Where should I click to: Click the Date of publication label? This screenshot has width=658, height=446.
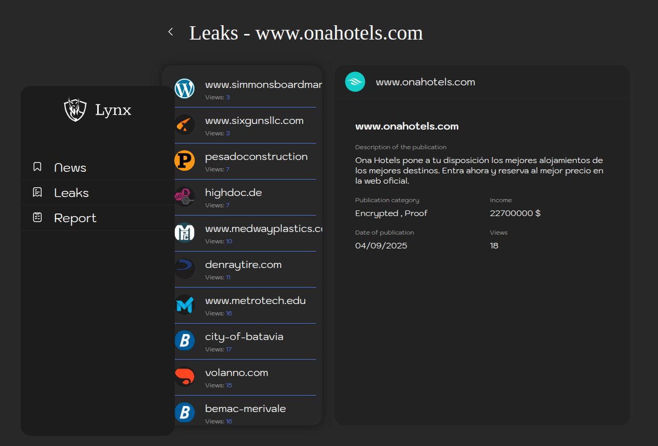[385, 233]
